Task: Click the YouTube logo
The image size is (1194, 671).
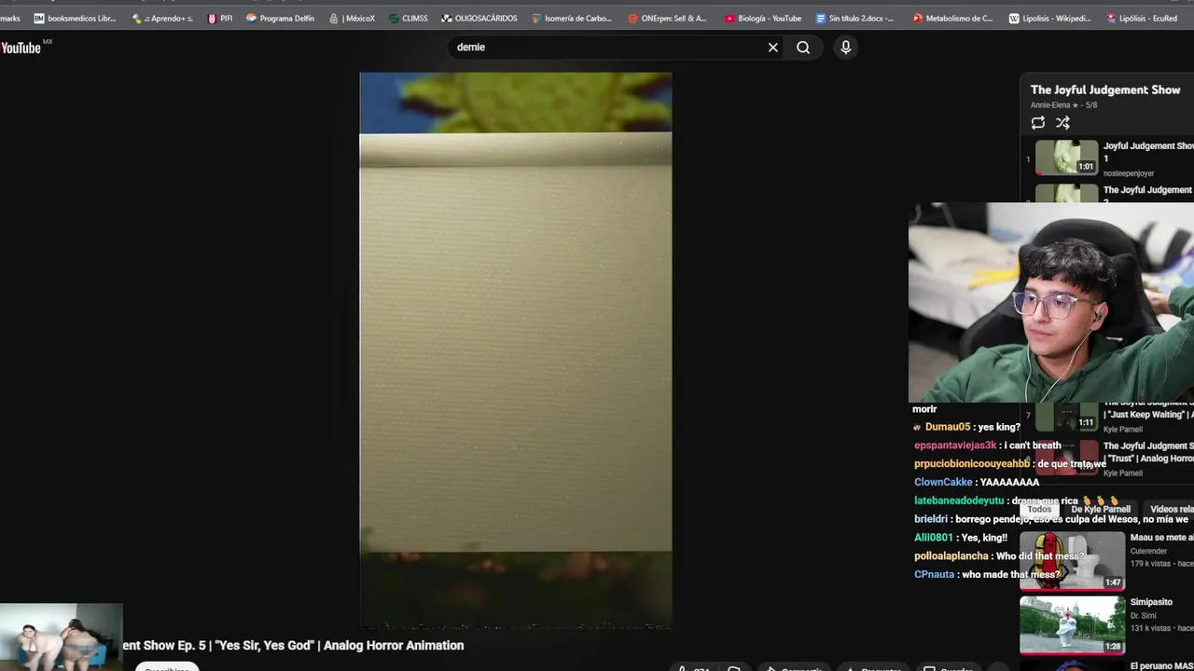Action: pyautogui.click(x=23, y=48)
